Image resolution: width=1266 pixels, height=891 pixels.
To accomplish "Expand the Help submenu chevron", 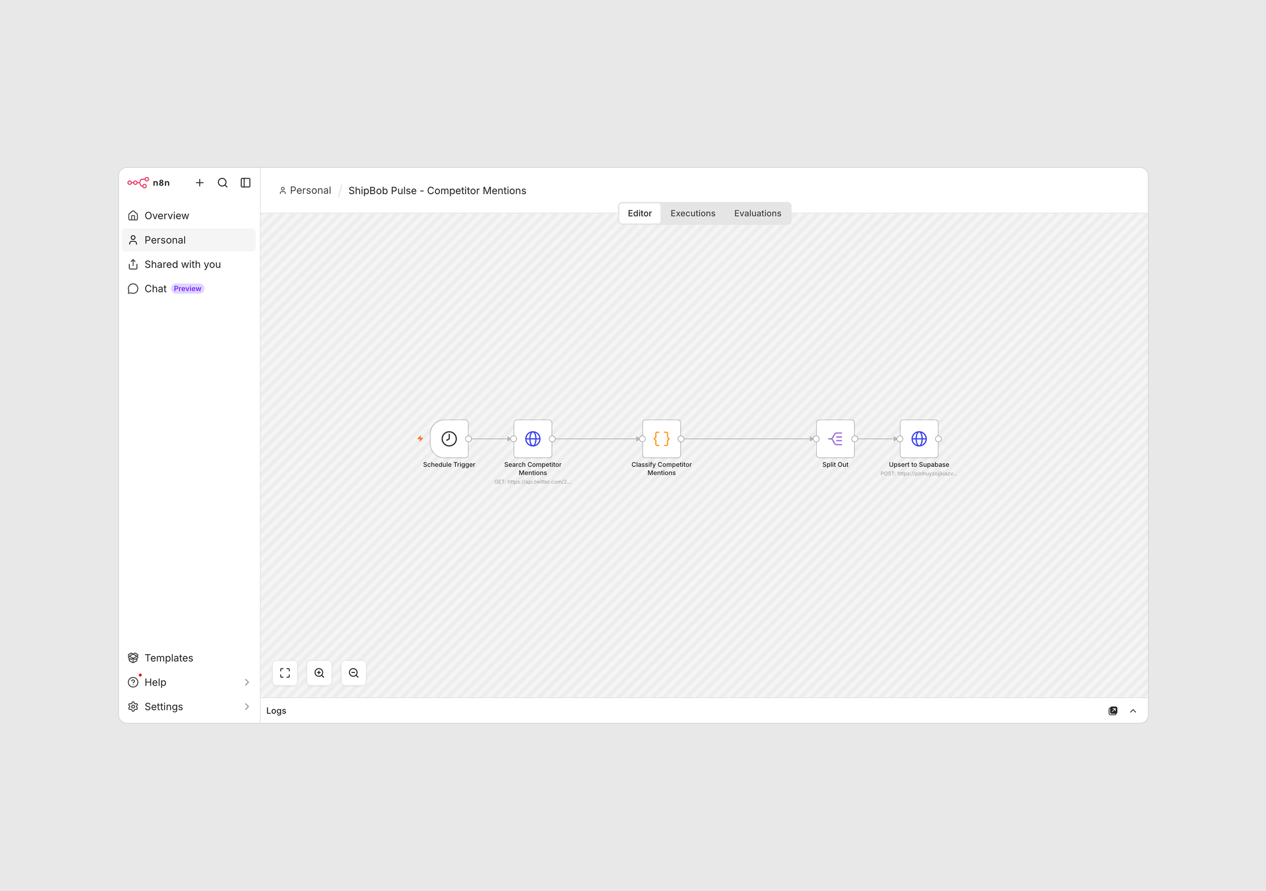I will (x=247, y=682).
